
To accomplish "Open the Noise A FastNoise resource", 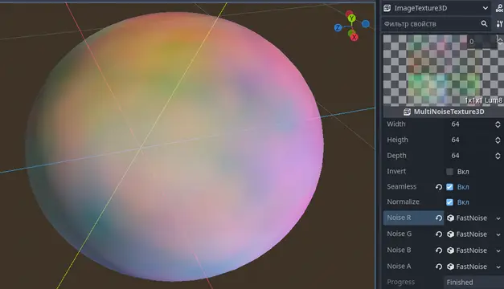I will pos(467,267).
